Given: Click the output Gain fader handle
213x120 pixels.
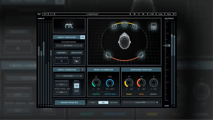Looking at the screenshot, I should click(167, 46).
